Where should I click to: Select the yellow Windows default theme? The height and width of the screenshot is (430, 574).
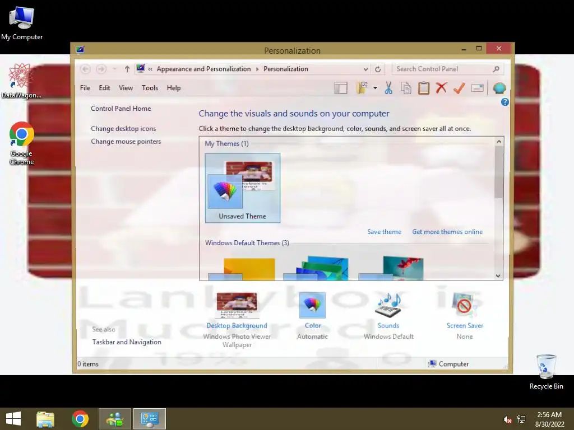tap(242, 269)
